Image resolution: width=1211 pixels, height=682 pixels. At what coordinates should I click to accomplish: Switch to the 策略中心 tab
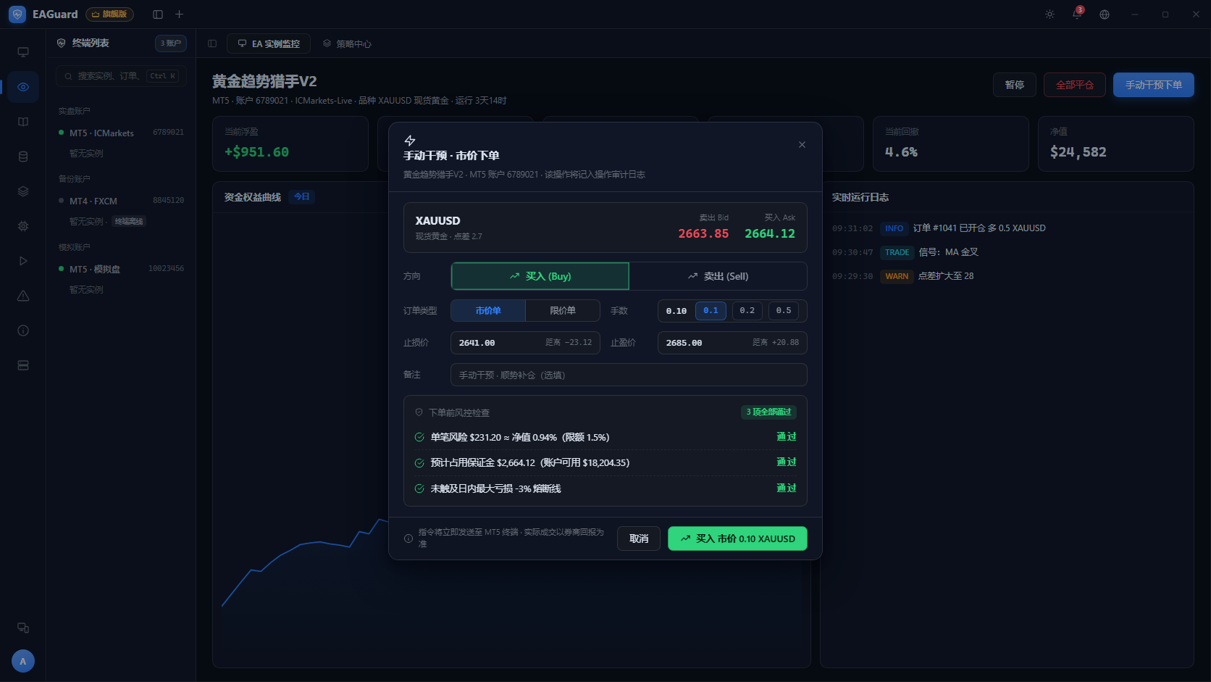pos(347,43)
